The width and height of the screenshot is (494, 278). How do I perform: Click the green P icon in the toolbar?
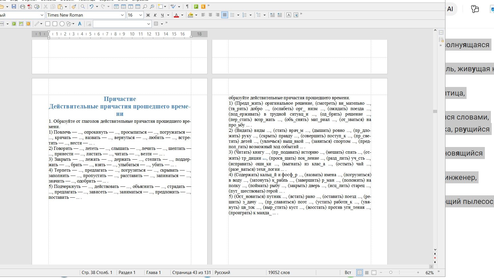[x=196, y=6]
